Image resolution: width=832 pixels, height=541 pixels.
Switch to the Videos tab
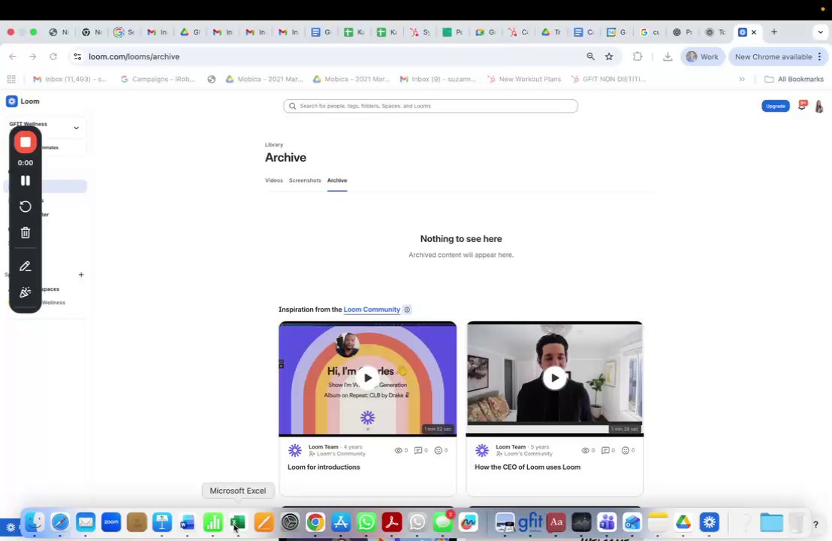click(274, 180)
